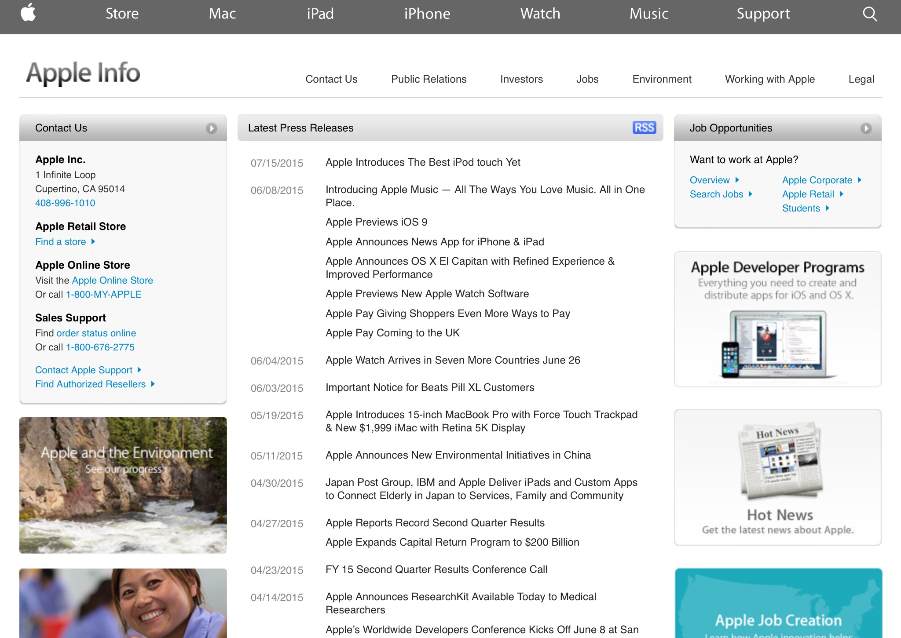The height and width of the screenshot is (638, 901).
Task: Open the Apple Corporate jobs link
Action: coord(822,180)
